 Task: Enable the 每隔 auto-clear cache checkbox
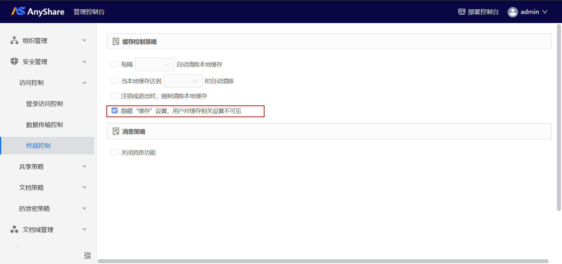pos(115,64)
